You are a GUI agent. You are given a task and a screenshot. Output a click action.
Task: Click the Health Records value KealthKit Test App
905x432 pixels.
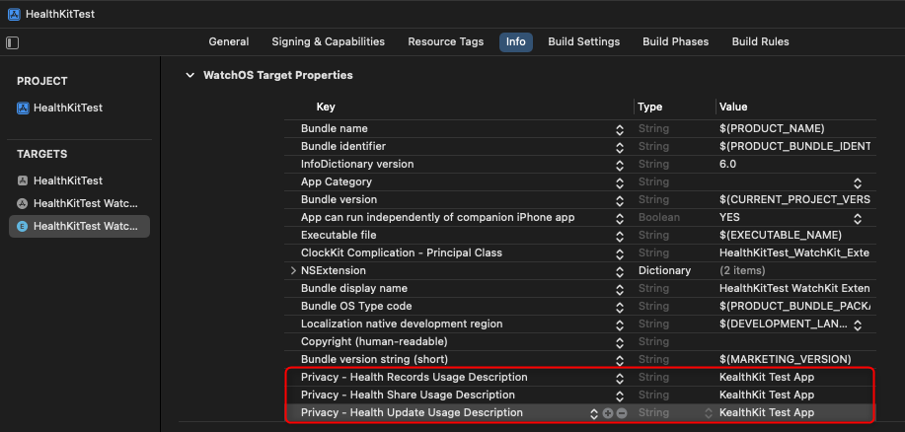[x=767, y=377]
